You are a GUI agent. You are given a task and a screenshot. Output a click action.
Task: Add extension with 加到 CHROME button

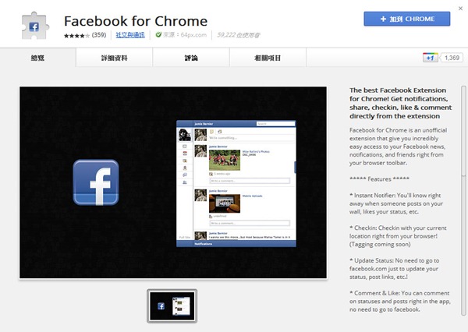tap(407, 19)
